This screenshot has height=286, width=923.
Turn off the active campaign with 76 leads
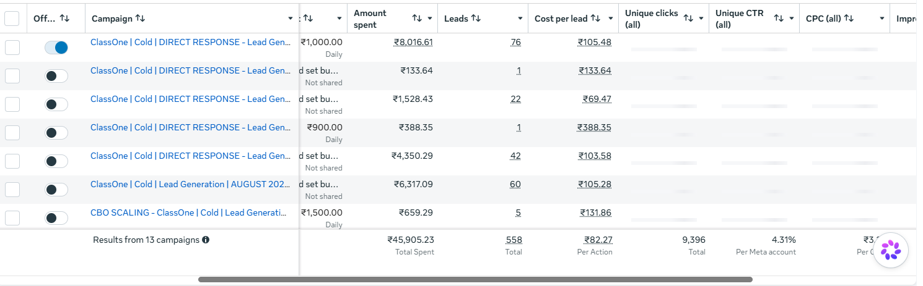[x=56, y=48]
